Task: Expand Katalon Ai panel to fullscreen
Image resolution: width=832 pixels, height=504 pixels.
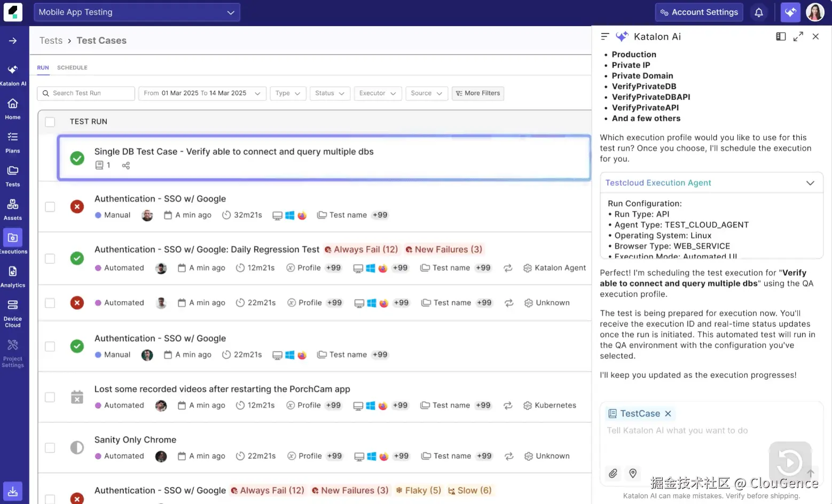Action: (798, 37)
